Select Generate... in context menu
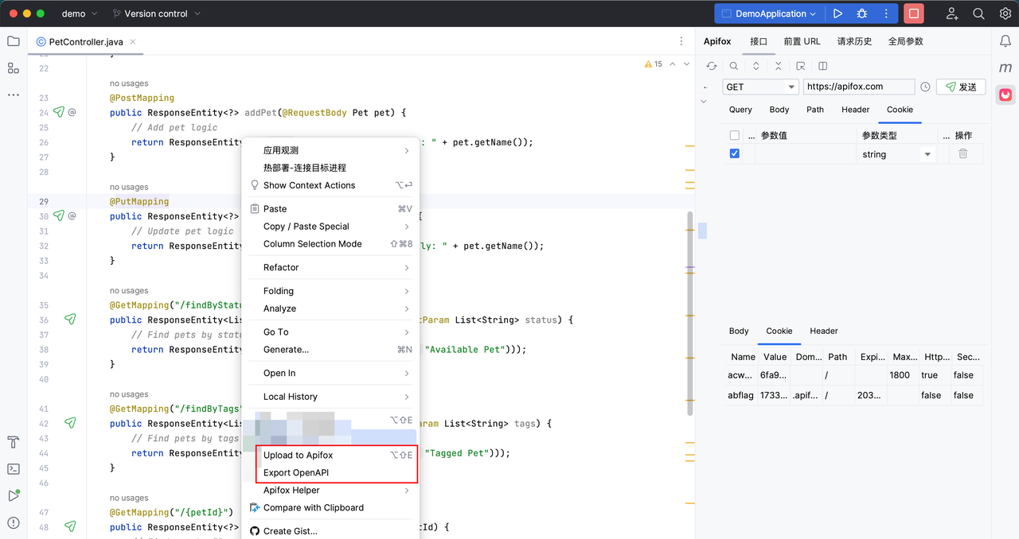The image size is (1019, 539). [x=330, y=349]
